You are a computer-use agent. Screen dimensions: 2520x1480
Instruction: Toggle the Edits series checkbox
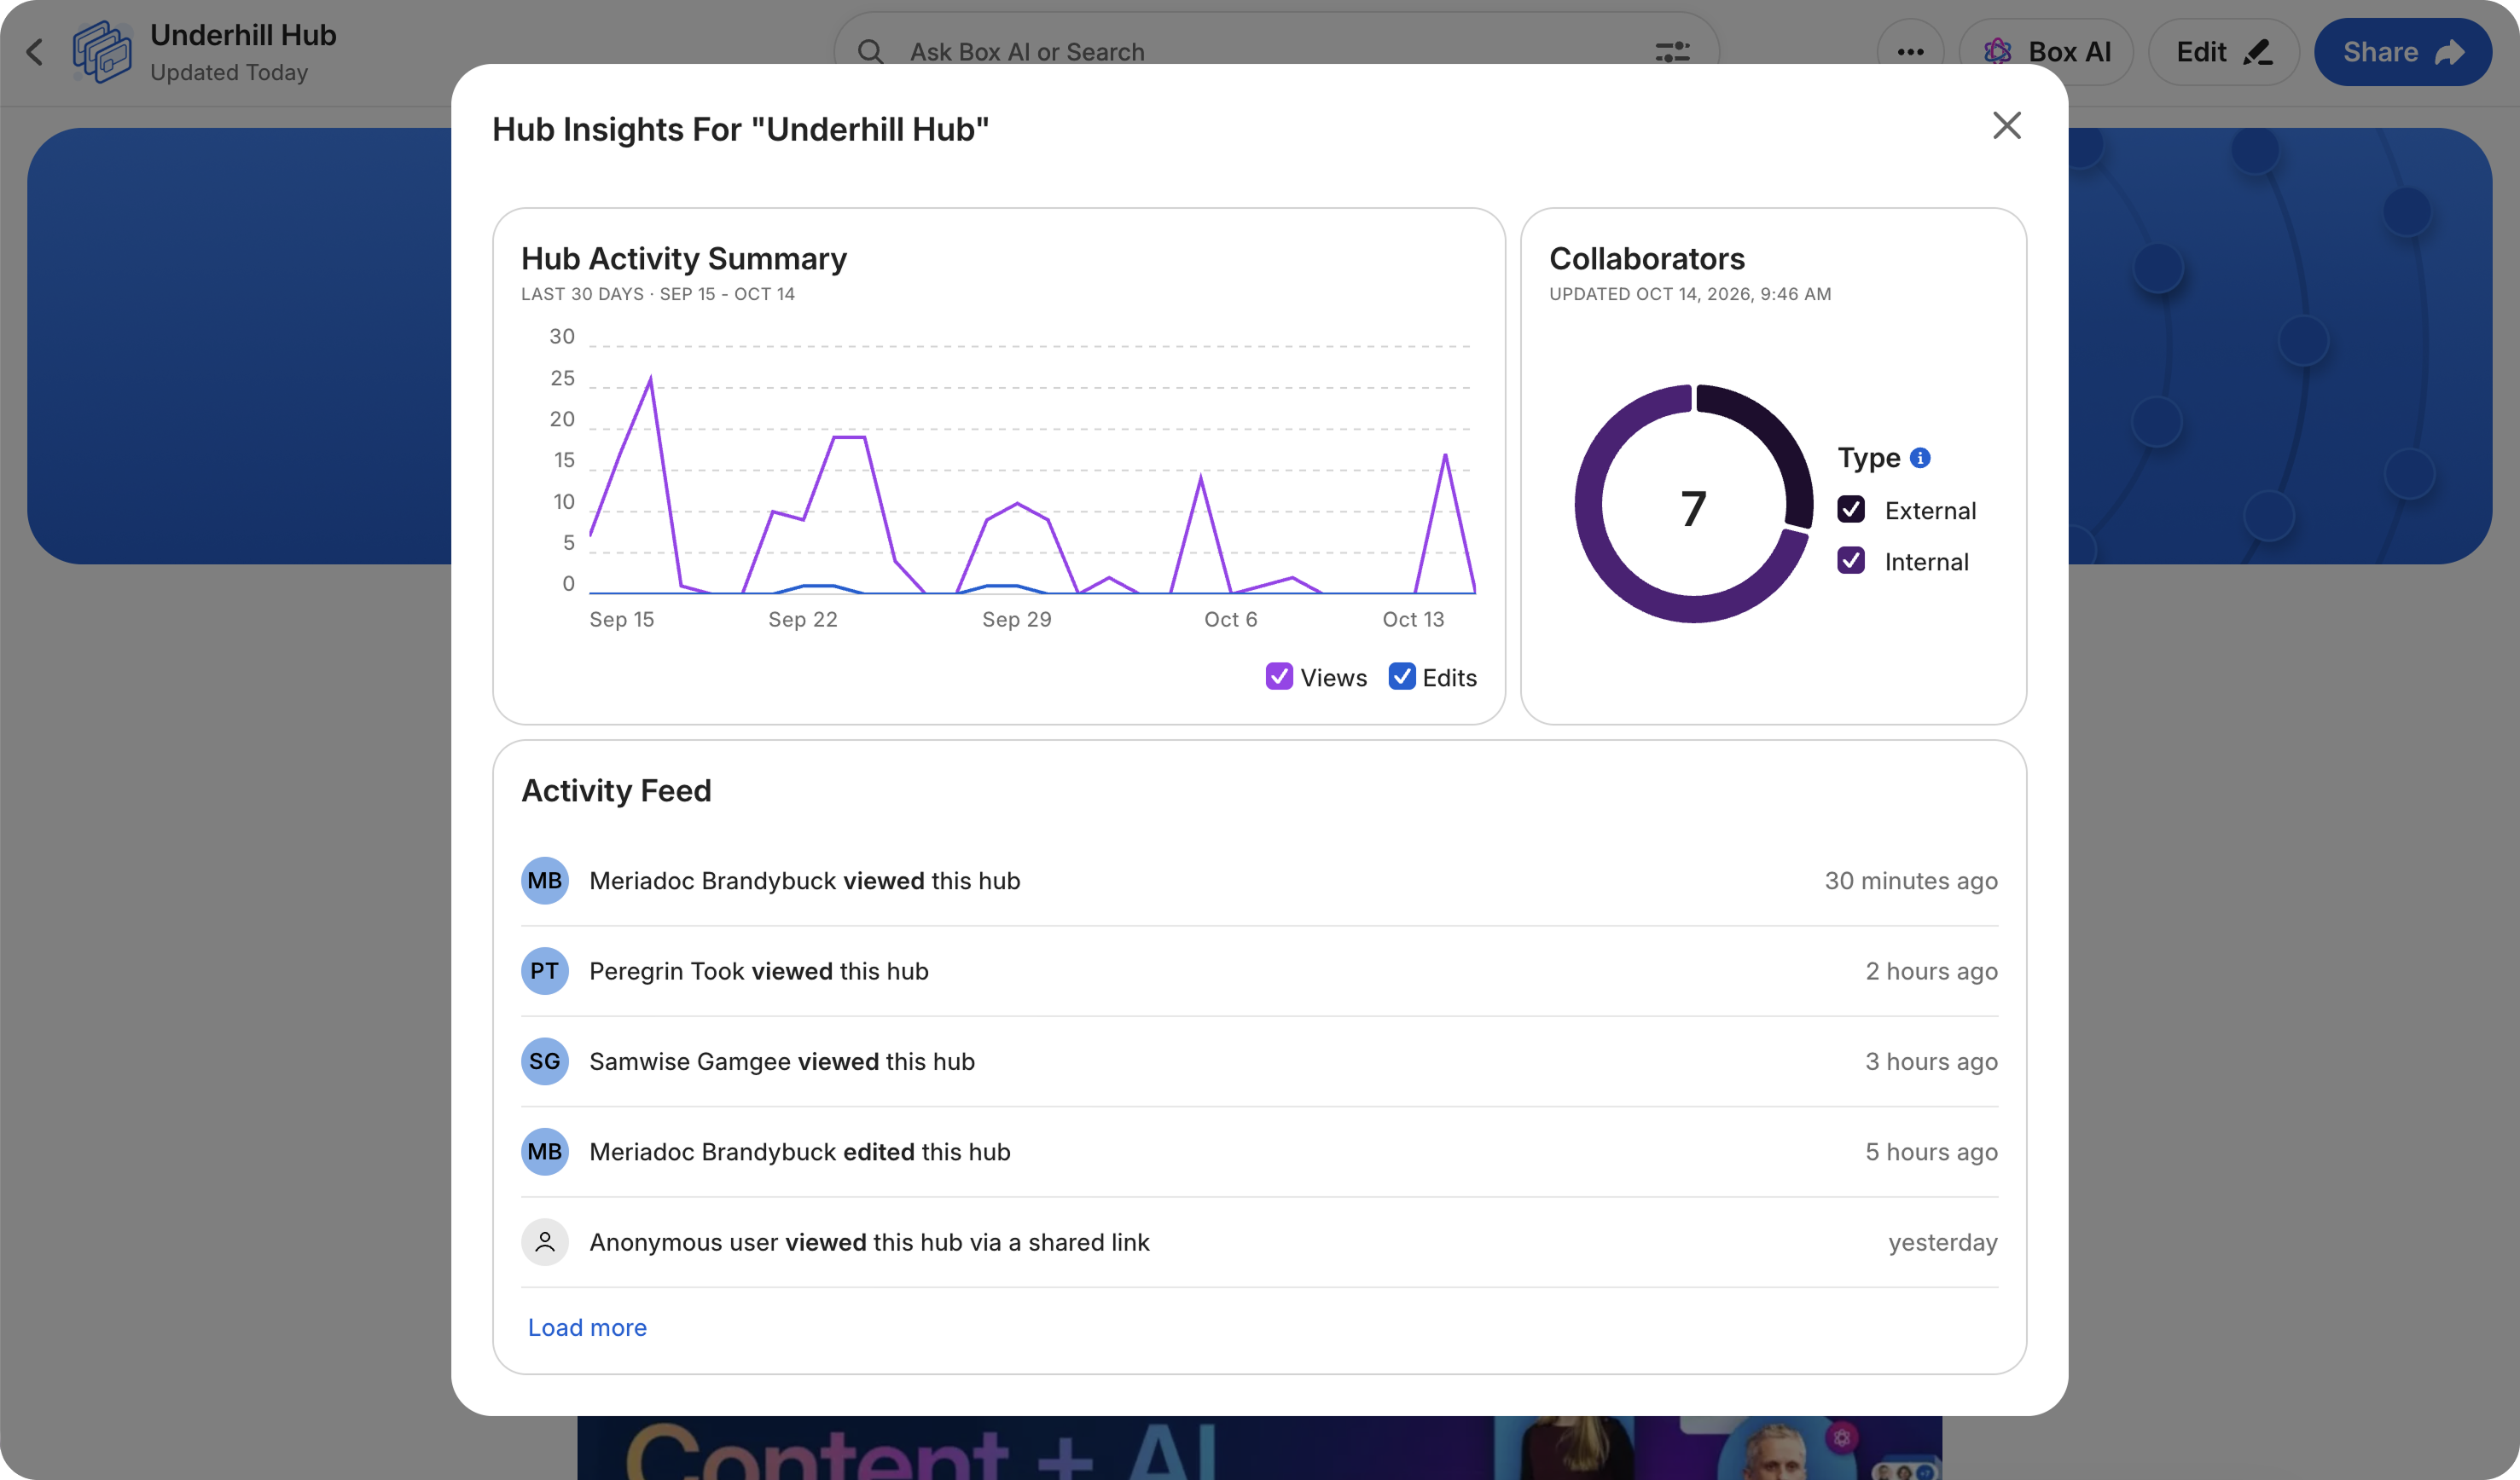coord(1402,677)
